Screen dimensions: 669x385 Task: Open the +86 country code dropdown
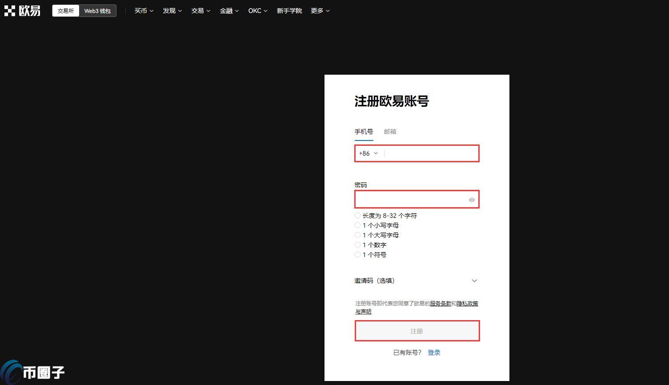[x=368, y=153]
